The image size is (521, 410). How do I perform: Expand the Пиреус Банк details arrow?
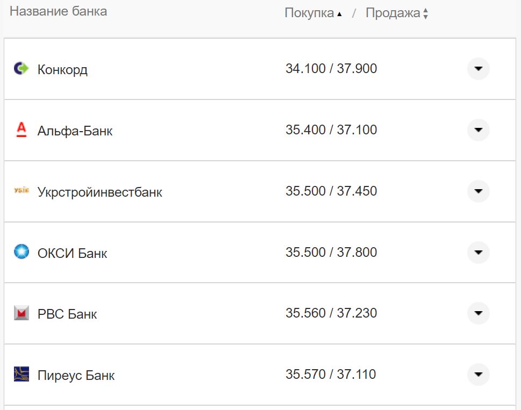click(x=477, y=375)
